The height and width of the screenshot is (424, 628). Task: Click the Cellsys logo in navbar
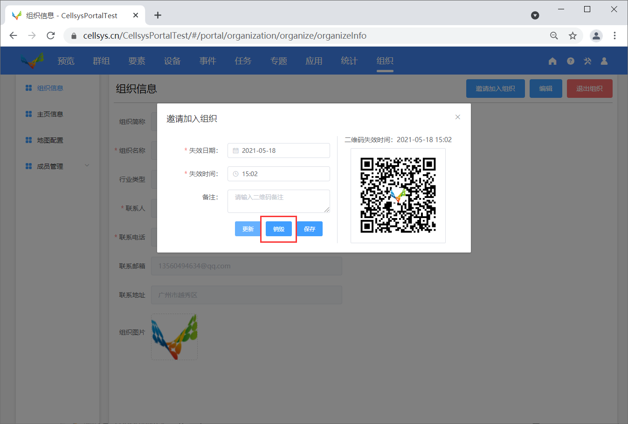tap(32, 61)
